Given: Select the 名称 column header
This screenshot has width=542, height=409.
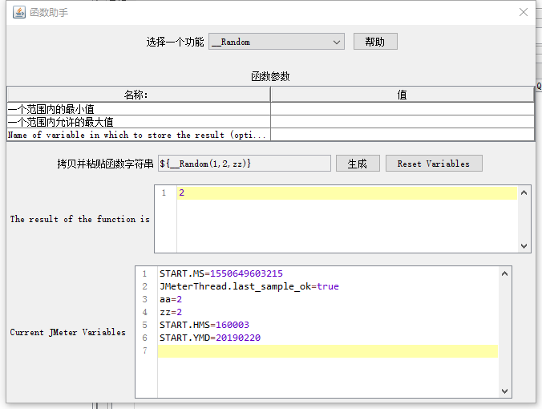Looking at the screenshot, I should tap(139, 95).
